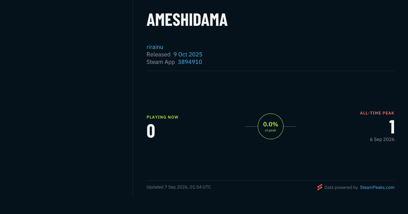The width and height of the screenshot is (408, 214).
Task: Select the PLAYING NOW label
Action: (x=163, y=117)
